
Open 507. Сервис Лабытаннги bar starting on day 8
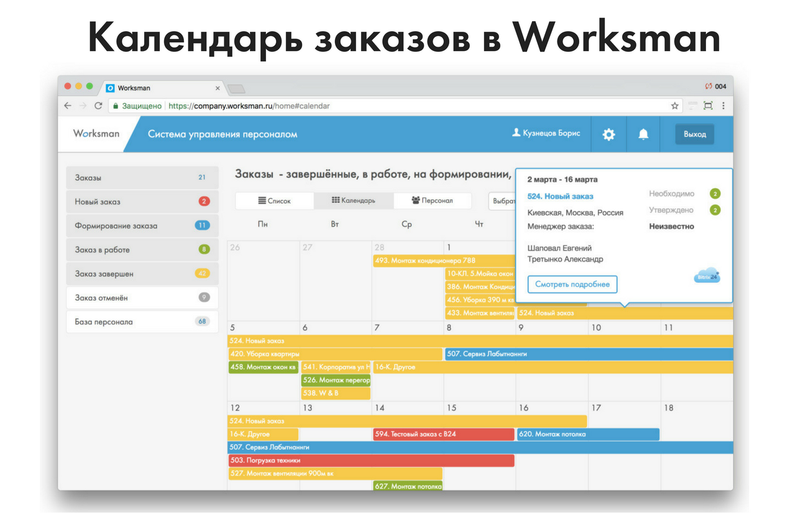(589, 354)
